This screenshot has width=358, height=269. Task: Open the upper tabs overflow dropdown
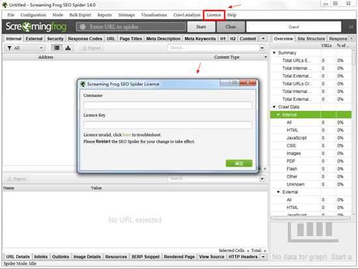click(x=263, y=38)
